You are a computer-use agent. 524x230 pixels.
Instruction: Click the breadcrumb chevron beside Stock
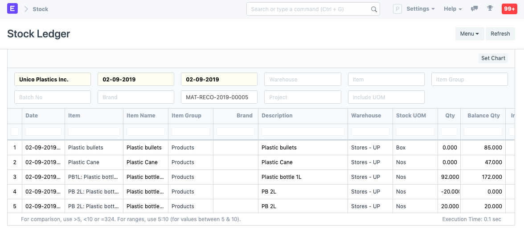click(26, 9)
